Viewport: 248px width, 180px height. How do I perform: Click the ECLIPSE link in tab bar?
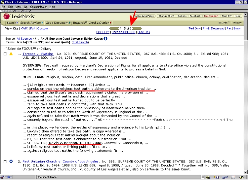tap(224, 23)
